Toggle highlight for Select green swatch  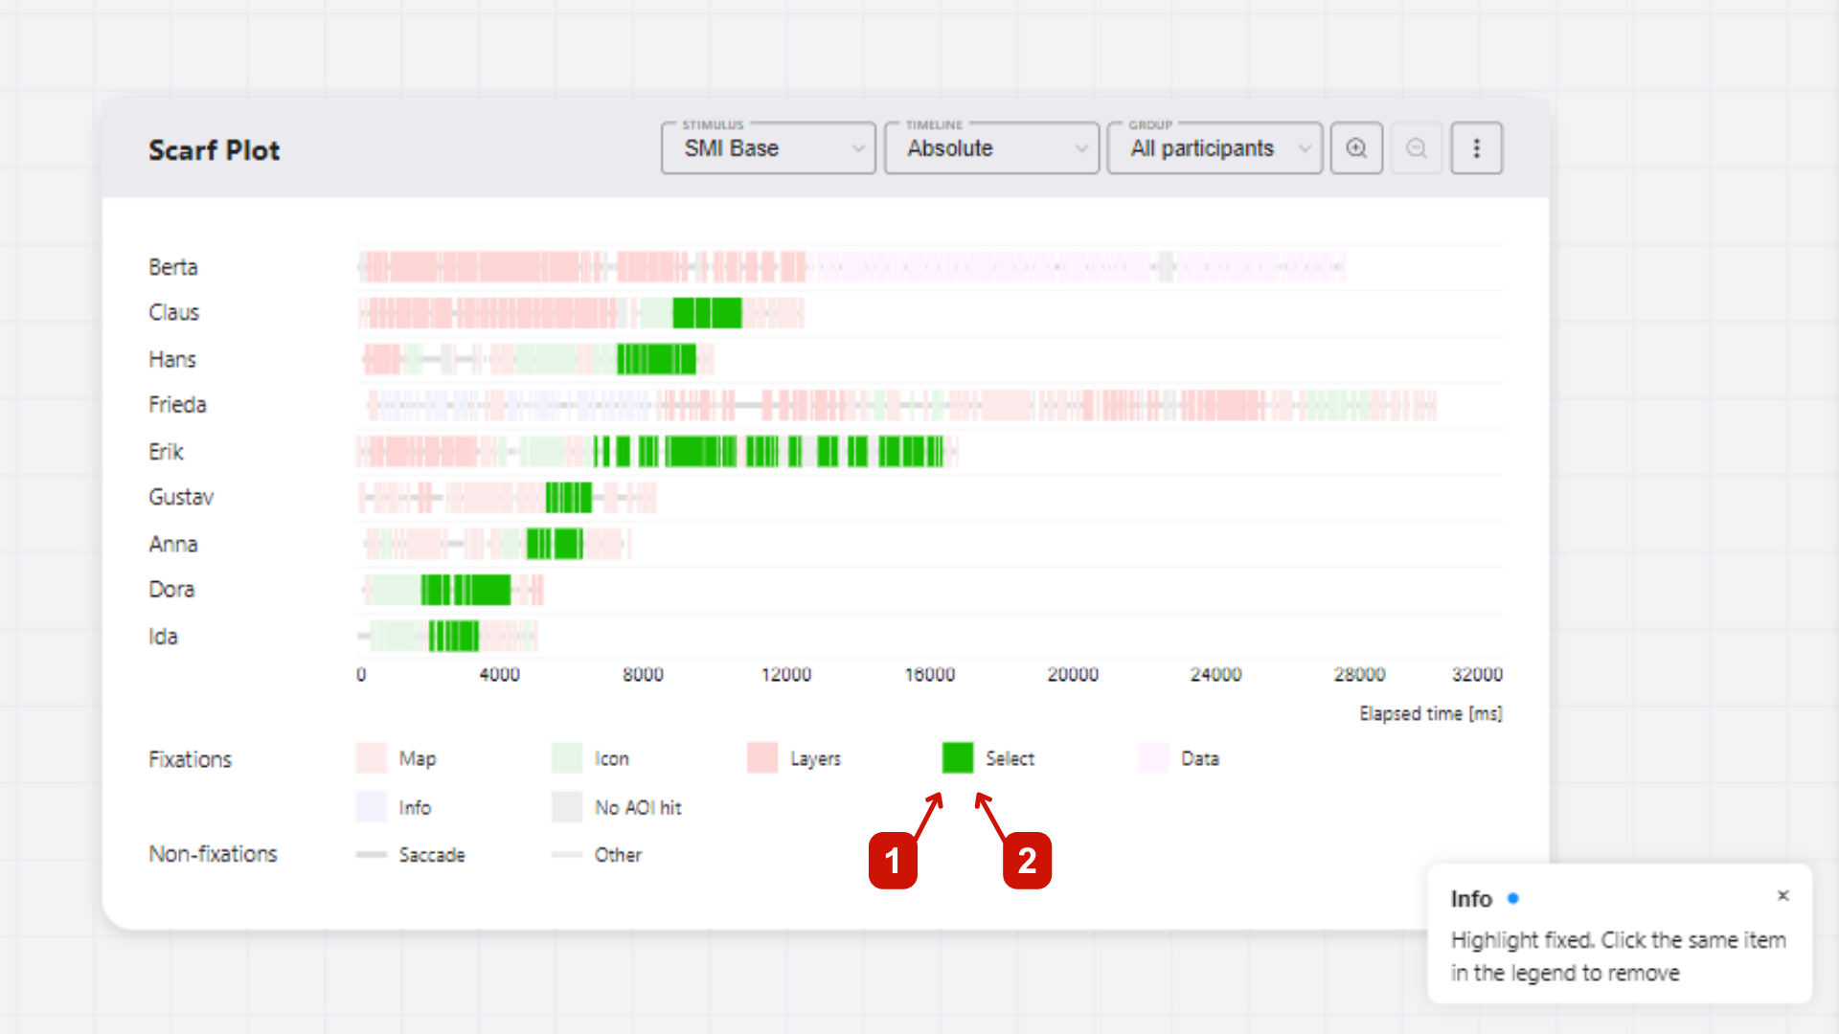click(x=957, y=758)
